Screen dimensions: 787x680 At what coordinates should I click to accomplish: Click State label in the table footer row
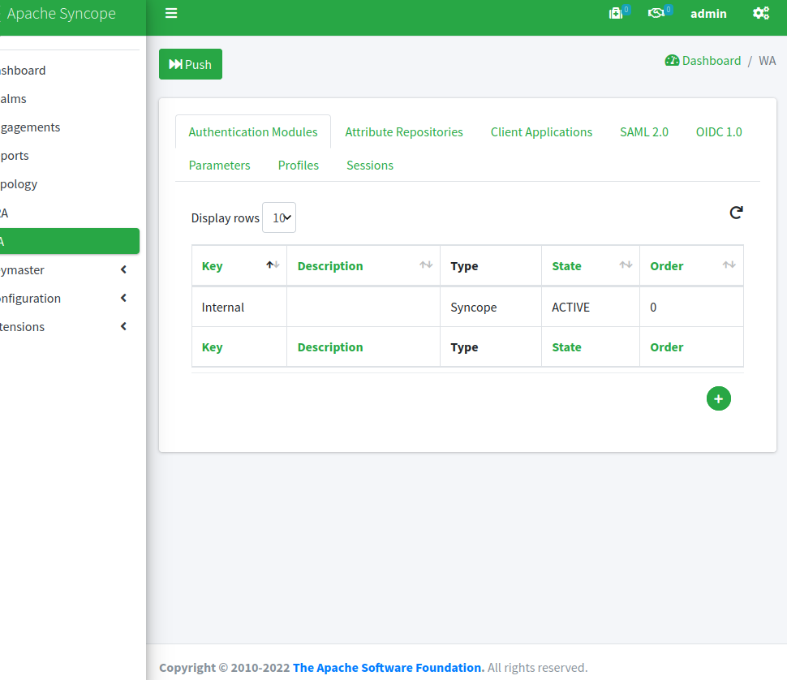tap(566, 347)
